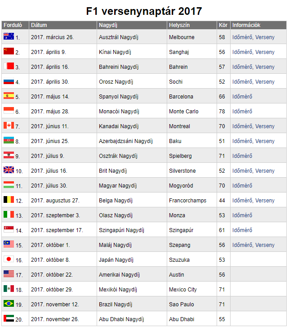Screen dimensions: 289x327
Task: Click the Japanese flag icon in round 16
Action: tap(9, 259)
